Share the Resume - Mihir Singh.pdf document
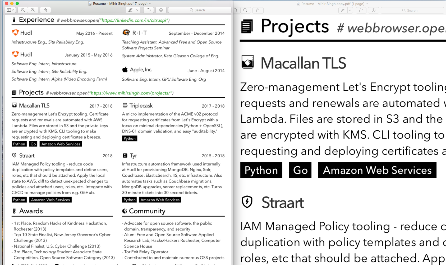446x265 pixels. pyautogui.click(x=45, y=10)
